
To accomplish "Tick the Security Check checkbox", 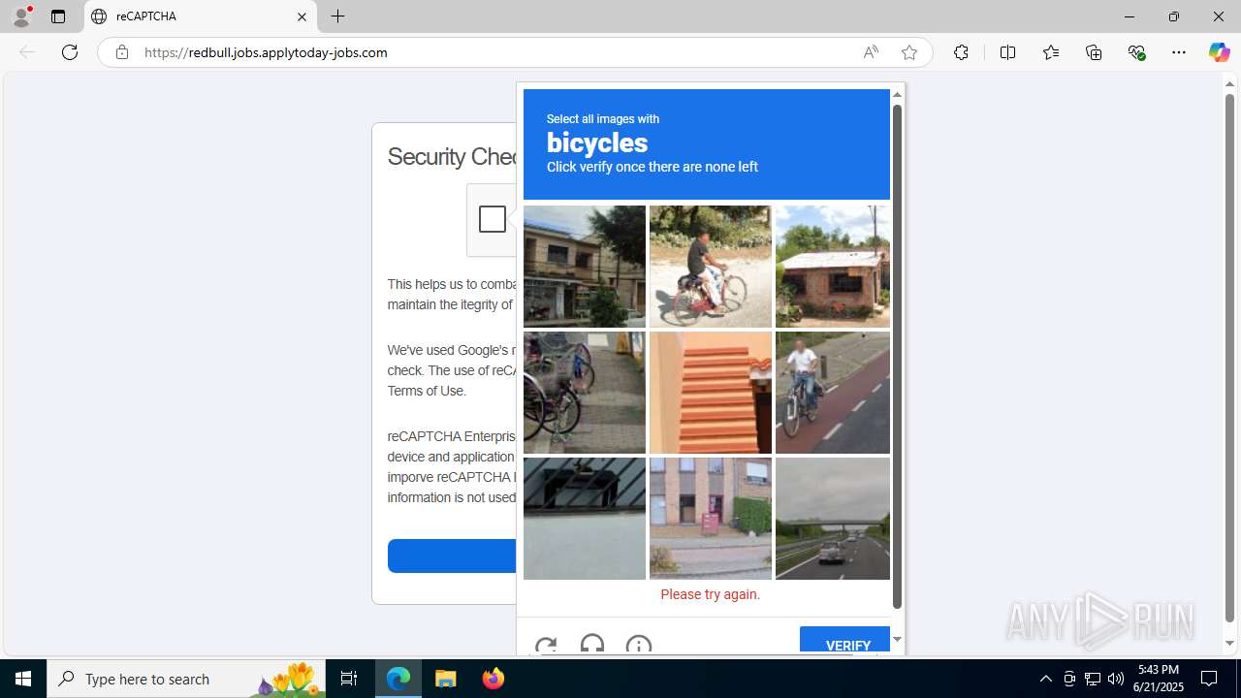I will [493, 219].
